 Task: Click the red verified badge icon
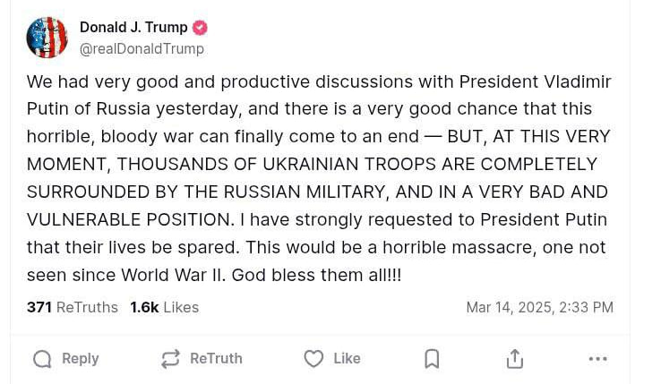click(200, 28)
